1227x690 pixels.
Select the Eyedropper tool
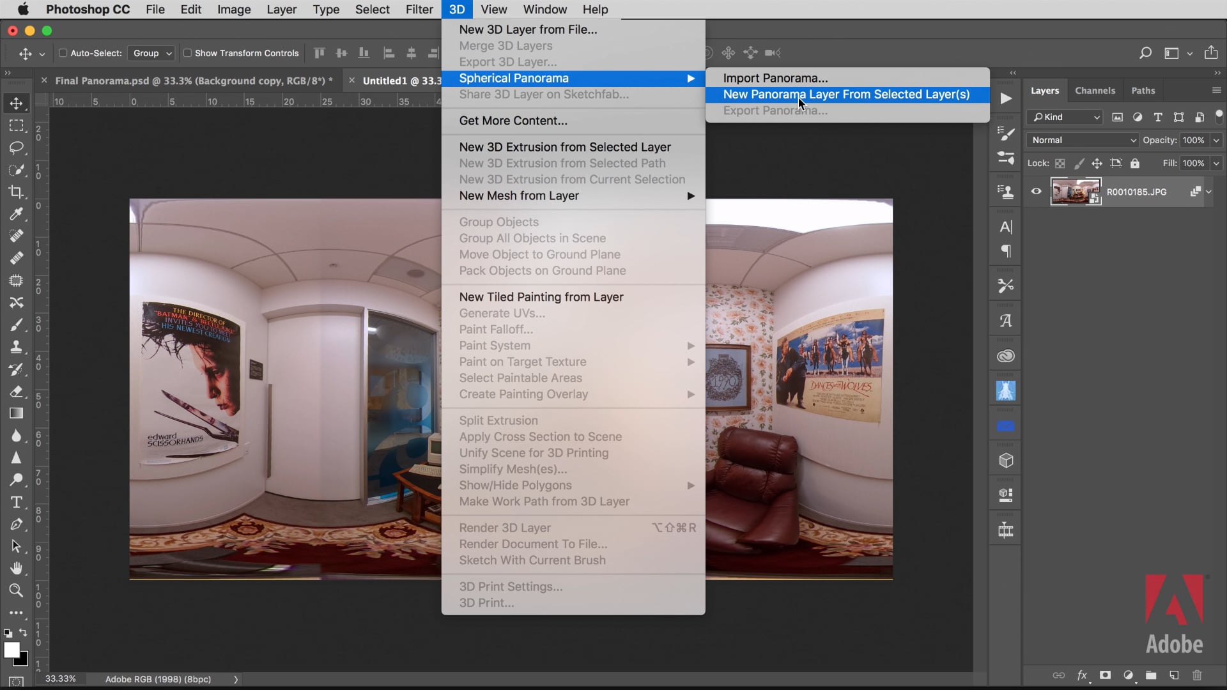(17, 214)
